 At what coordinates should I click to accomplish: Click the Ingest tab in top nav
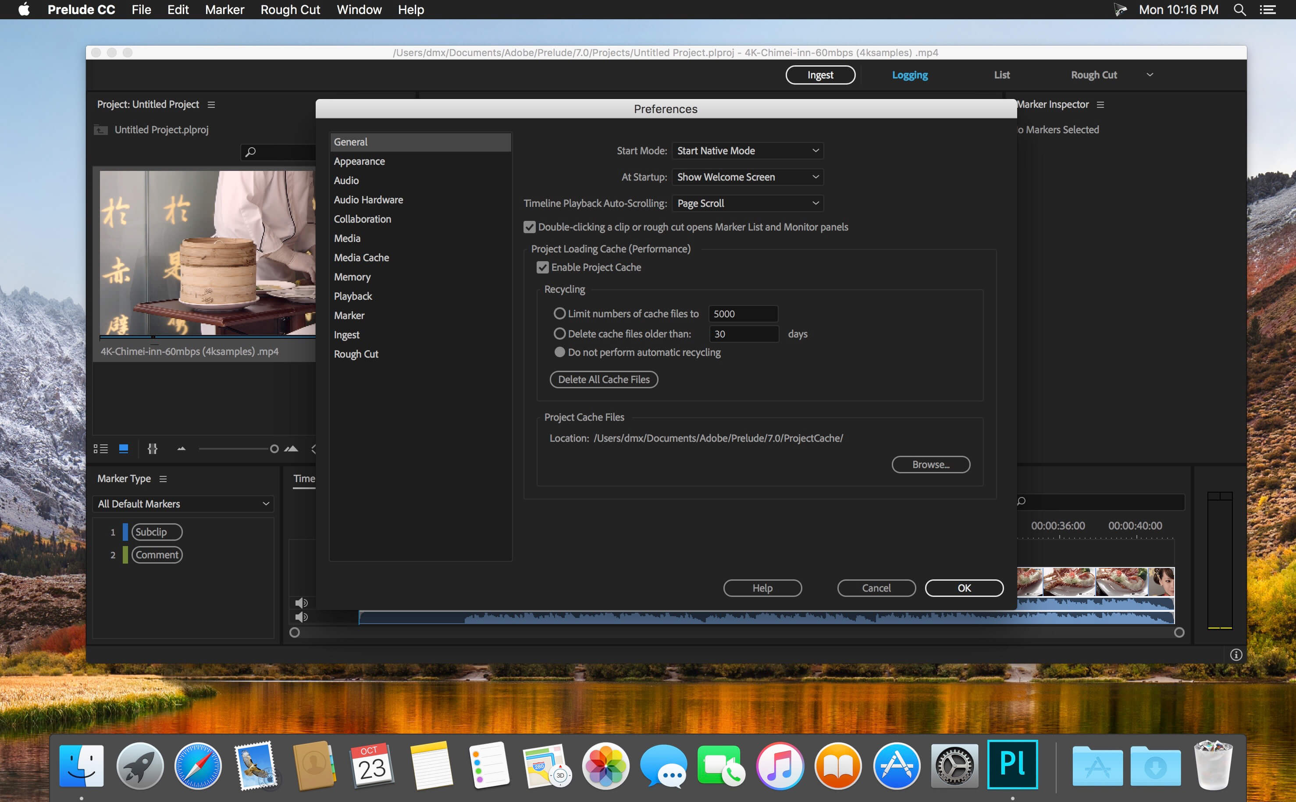click(820, 74)
